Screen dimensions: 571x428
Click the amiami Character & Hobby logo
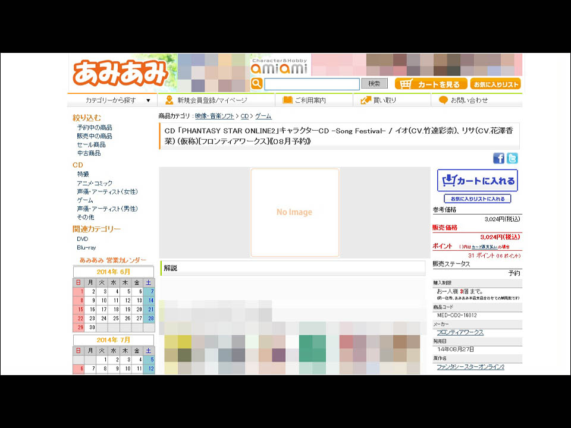pyautogui.click(x=279, y=66)
